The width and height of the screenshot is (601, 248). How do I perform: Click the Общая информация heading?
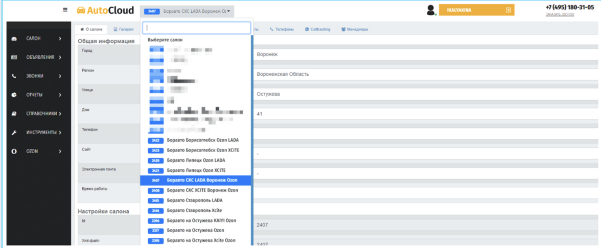coord(106,41)
